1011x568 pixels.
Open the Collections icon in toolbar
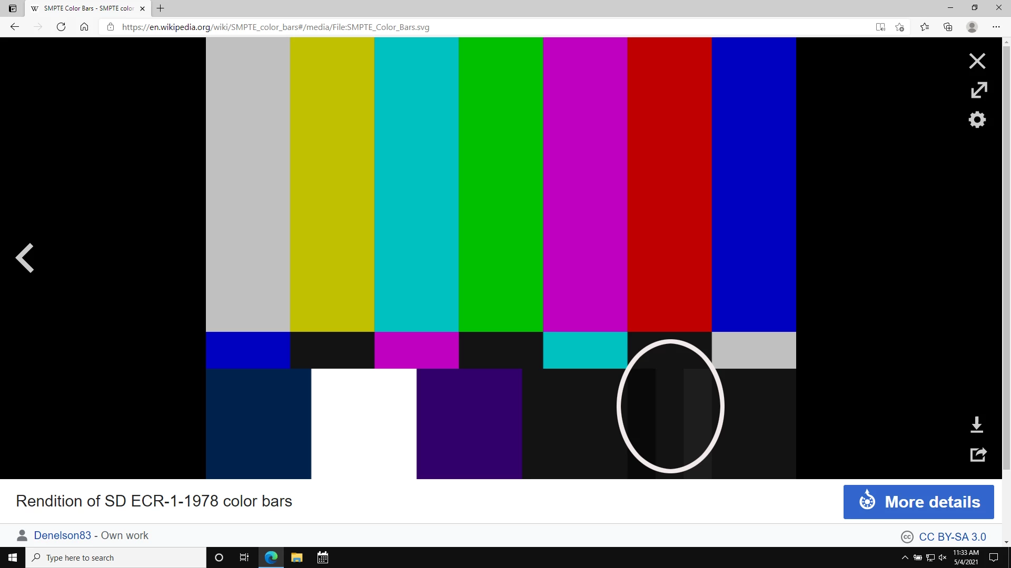tap(948, 27)
